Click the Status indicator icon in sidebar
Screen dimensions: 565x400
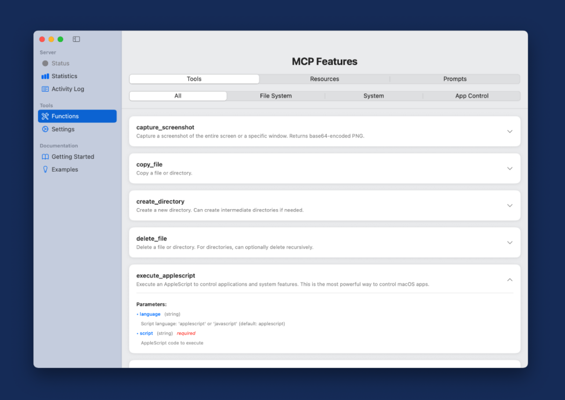(x=45, y=63)
